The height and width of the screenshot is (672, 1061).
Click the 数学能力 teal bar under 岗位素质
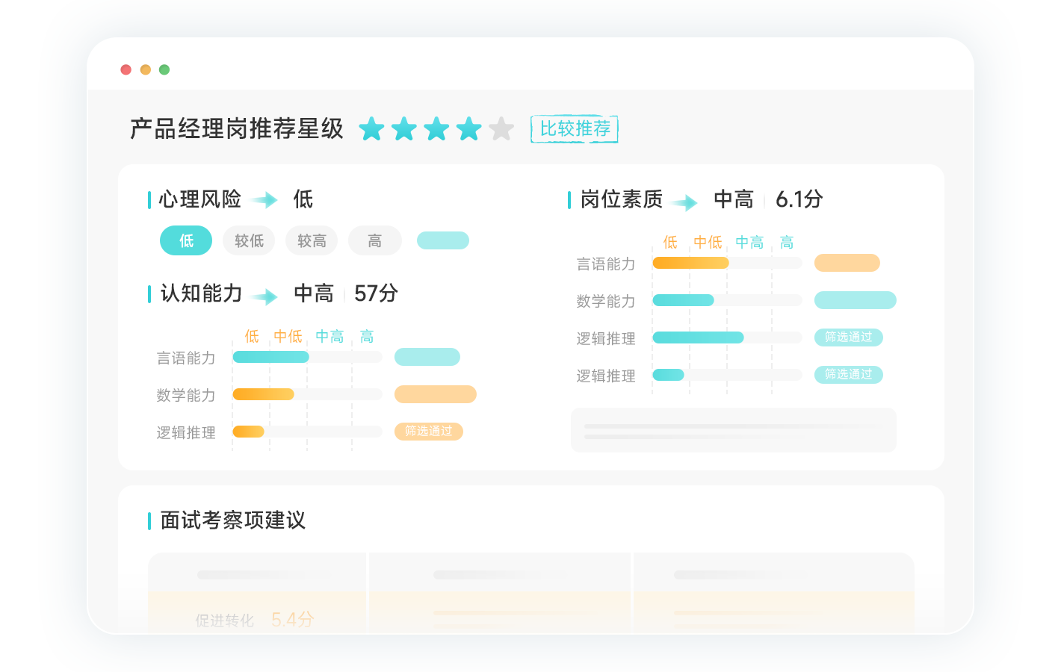pos(683,300)
